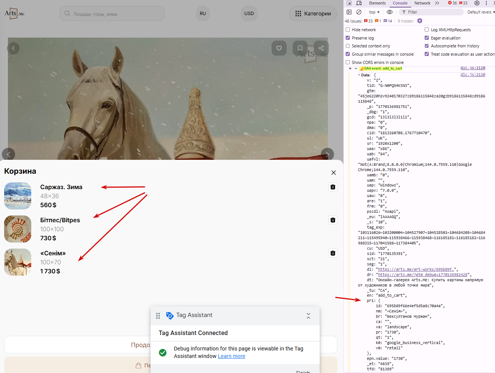The height and width of the screenshot is (373, 495).
Task: Click the live expression eye icon
Action: coord(390,12)
